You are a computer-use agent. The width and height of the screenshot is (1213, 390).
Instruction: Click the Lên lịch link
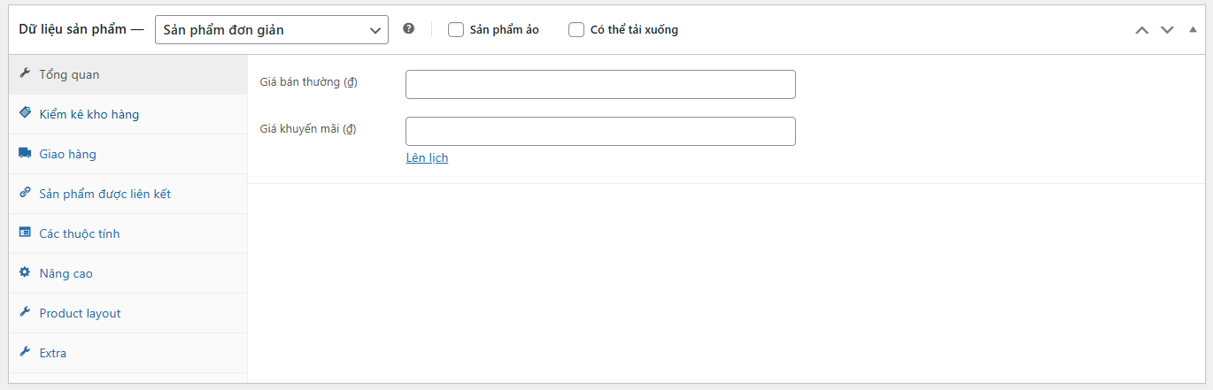coord(427,157)
